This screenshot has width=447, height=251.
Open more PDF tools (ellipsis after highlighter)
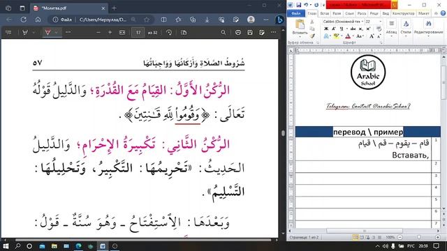(68, 33)
